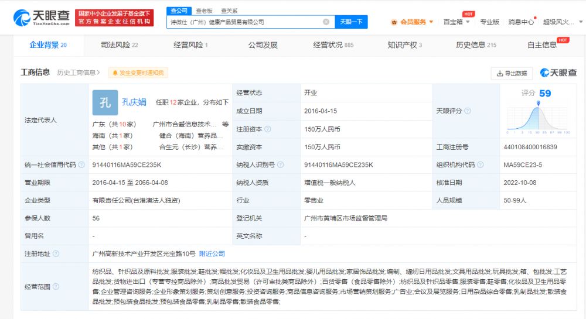The image size is (586, 319).
Task: Click founding date 2016-04-15 value
Action: [321, 111]
